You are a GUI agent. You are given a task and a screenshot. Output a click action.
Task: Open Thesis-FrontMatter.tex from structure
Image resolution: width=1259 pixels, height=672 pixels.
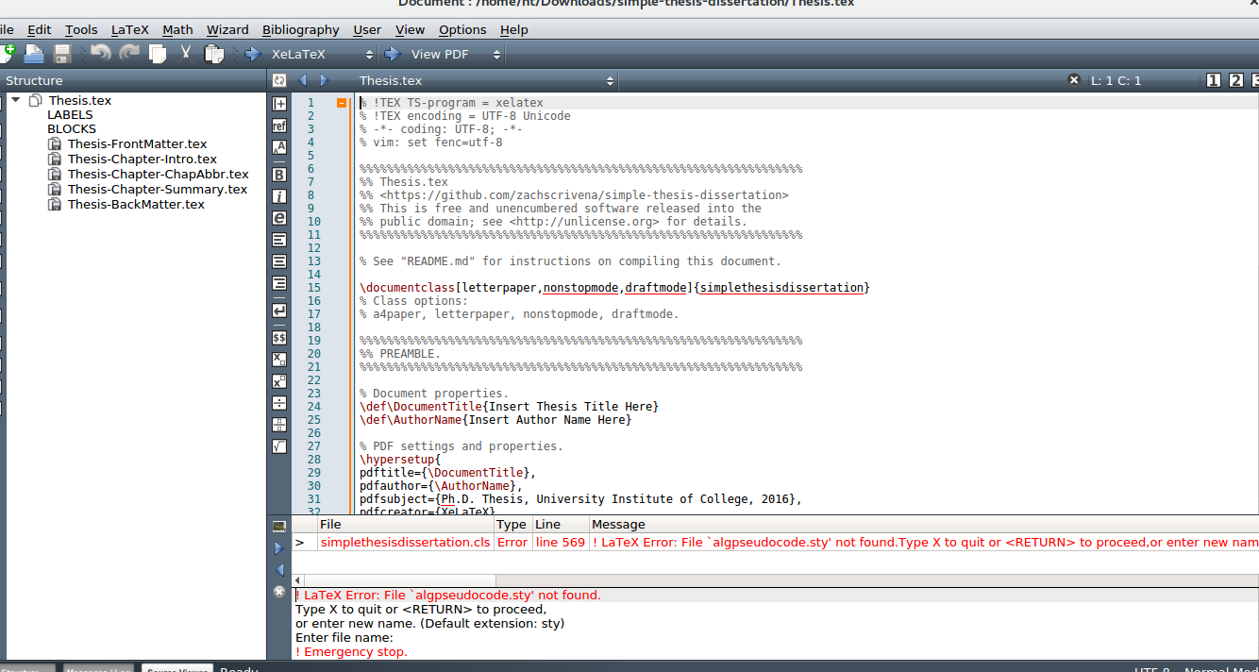(137, 143)
